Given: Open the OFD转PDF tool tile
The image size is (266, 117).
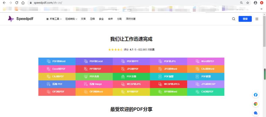Looking at the screenshot, I should click(57, 92).
